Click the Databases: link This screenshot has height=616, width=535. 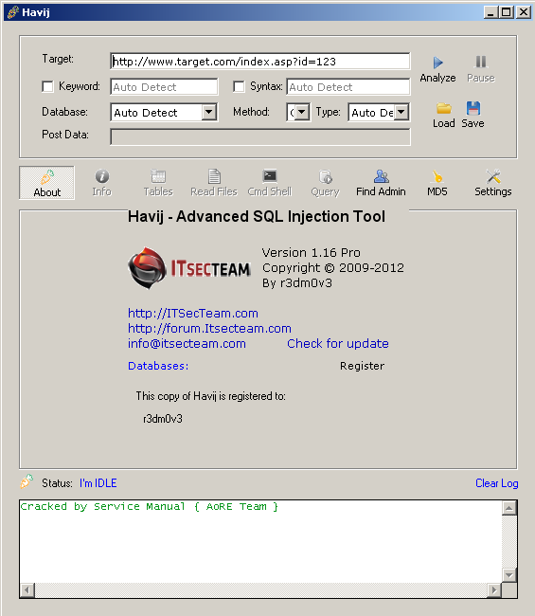tap(158, 366)
